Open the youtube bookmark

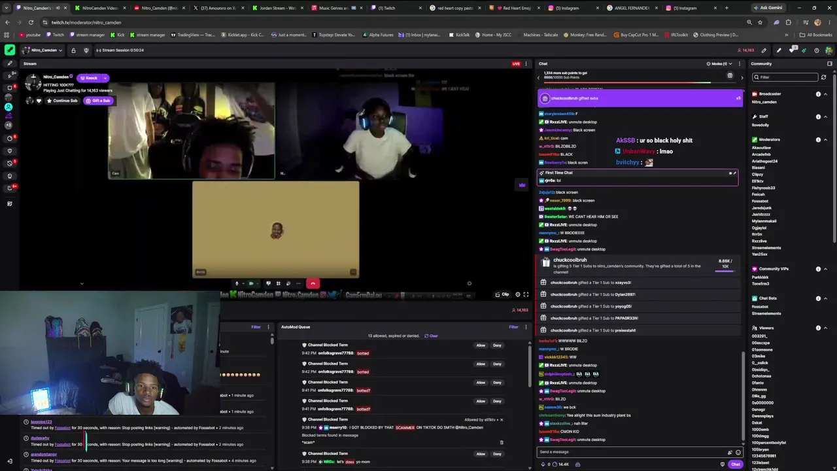click(x=29, y=35)
